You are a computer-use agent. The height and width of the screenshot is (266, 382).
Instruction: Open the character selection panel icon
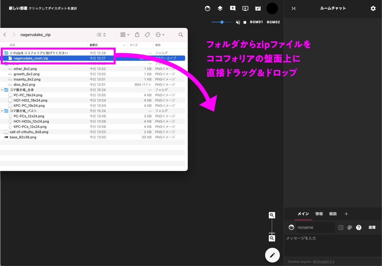click(x=207, y=8)
